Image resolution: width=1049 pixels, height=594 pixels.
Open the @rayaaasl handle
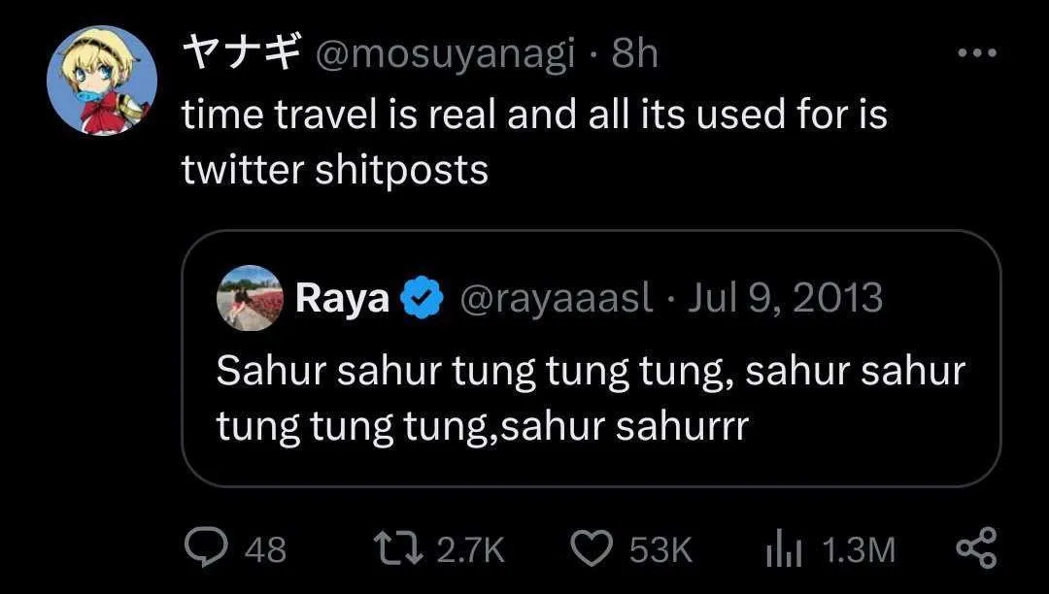pos(555,299)
